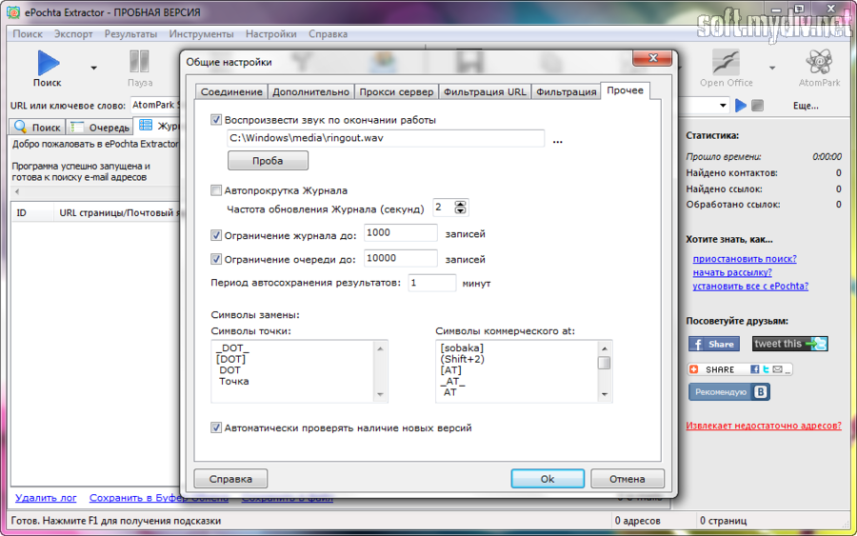
Task: Click the Удалить лог link
Action: pyautogui.click(x=46, y=498)
